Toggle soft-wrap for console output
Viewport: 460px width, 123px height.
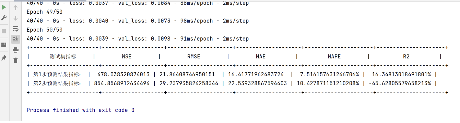tap(15, 29)
